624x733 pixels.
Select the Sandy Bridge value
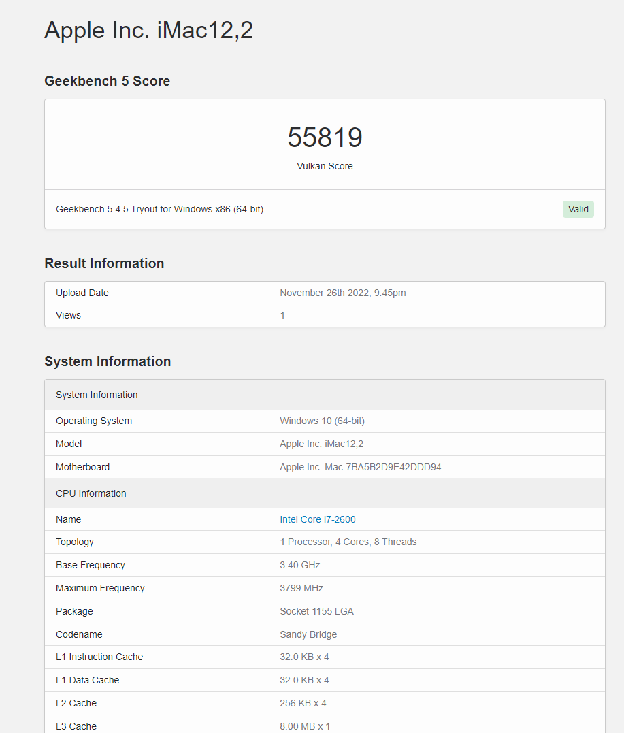[308, 634]
